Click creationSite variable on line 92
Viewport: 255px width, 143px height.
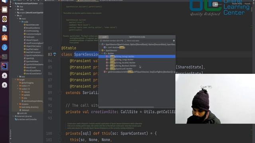pos(104,112)
